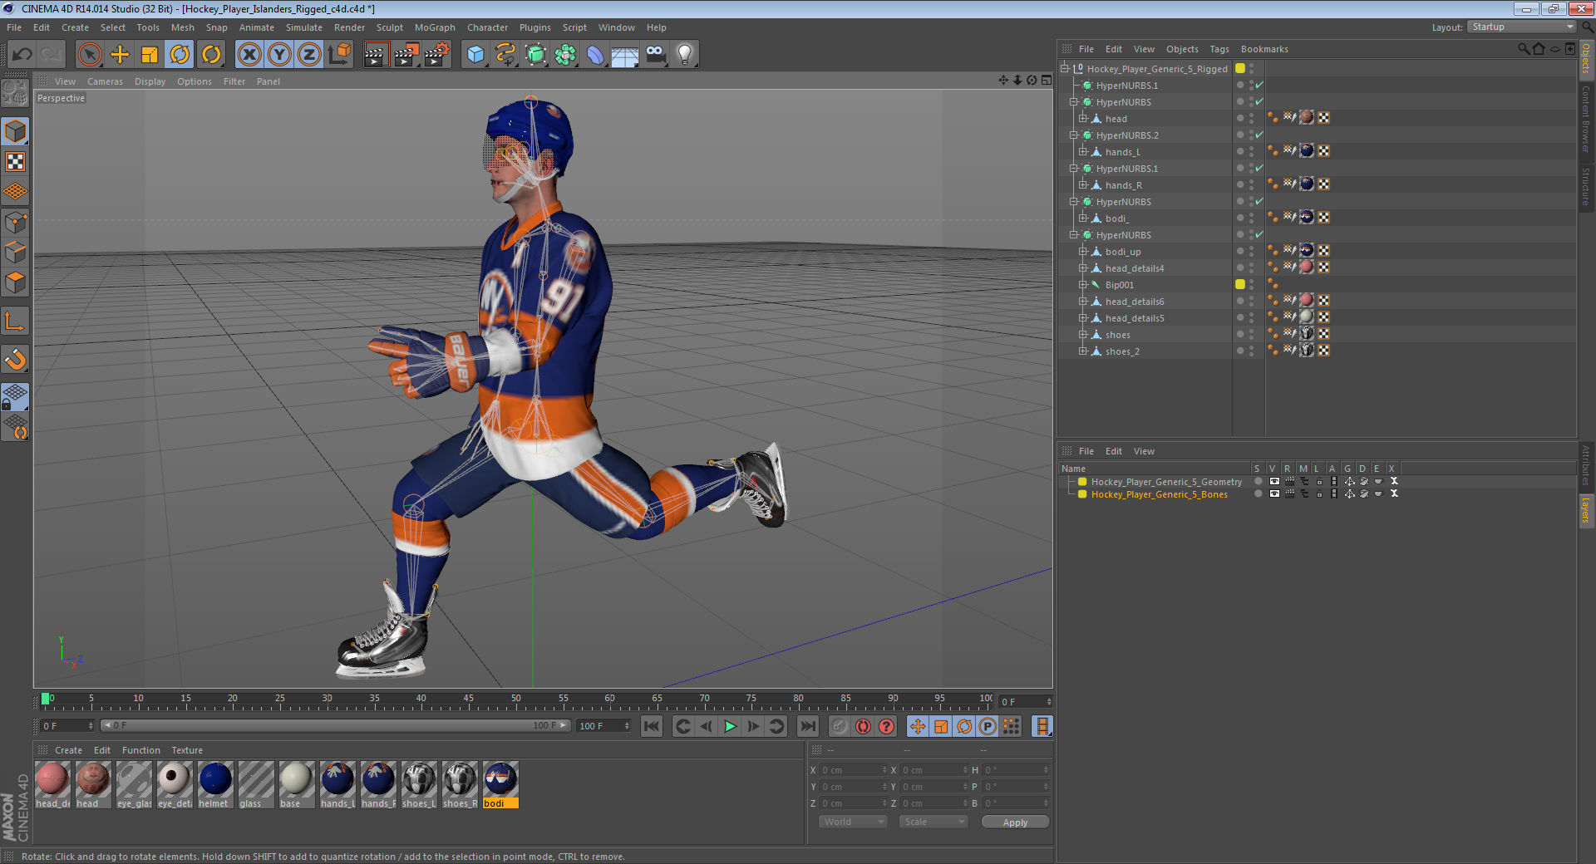Expand the head object hierarchy

point(1083,119)
